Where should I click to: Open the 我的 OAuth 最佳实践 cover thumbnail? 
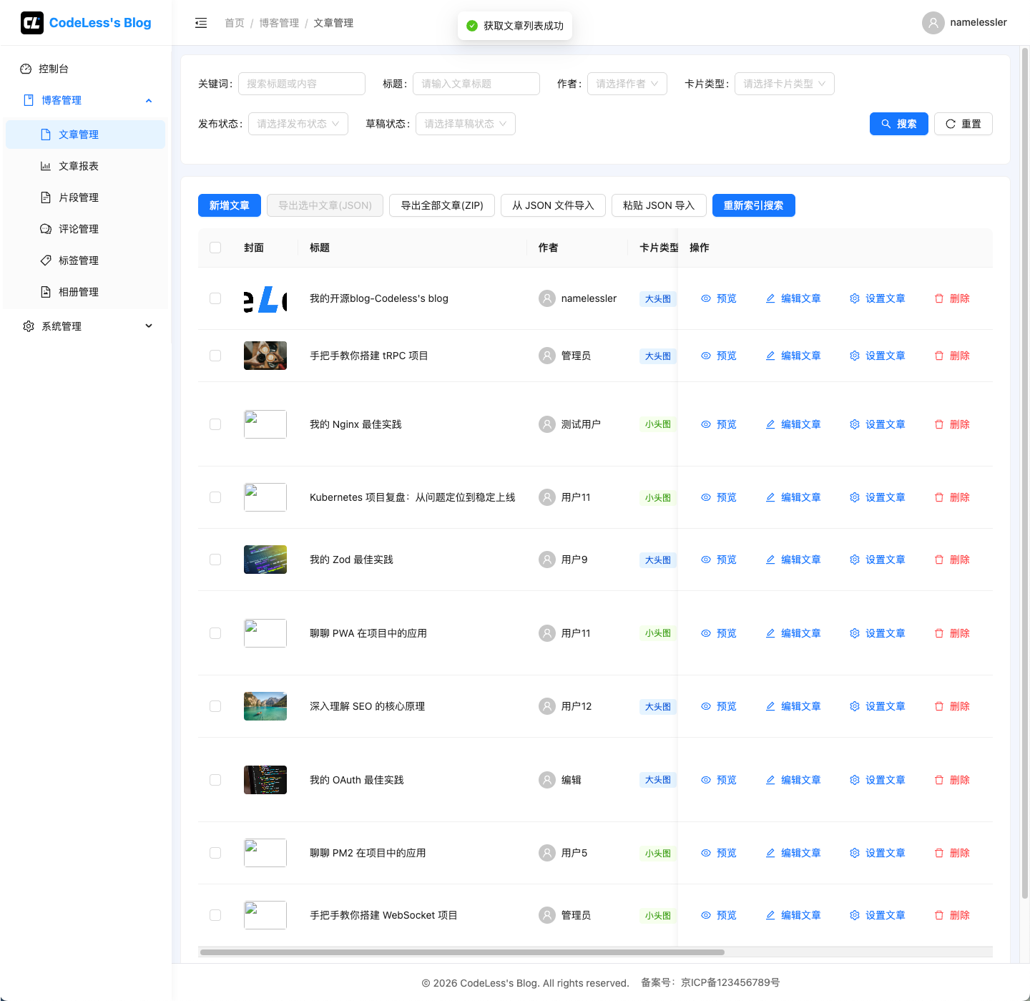[x=265, y=780]
